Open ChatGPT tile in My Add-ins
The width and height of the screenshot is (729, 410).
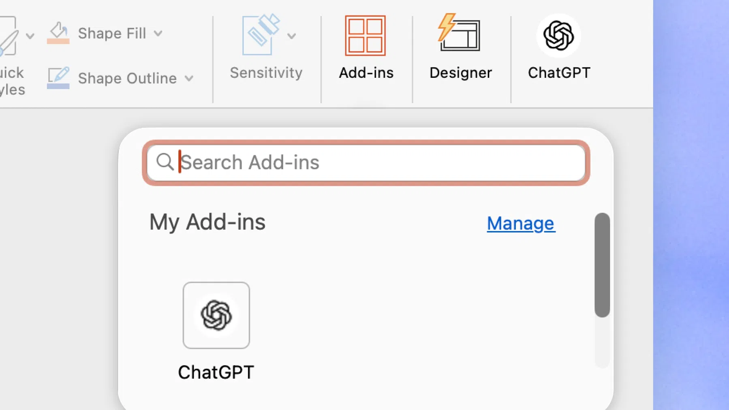coord(216,315)
